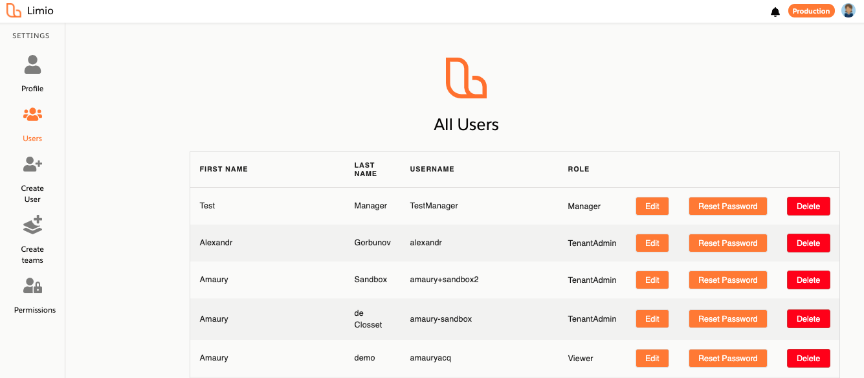
Task: Click the Role column header
Action: (578, 170)
